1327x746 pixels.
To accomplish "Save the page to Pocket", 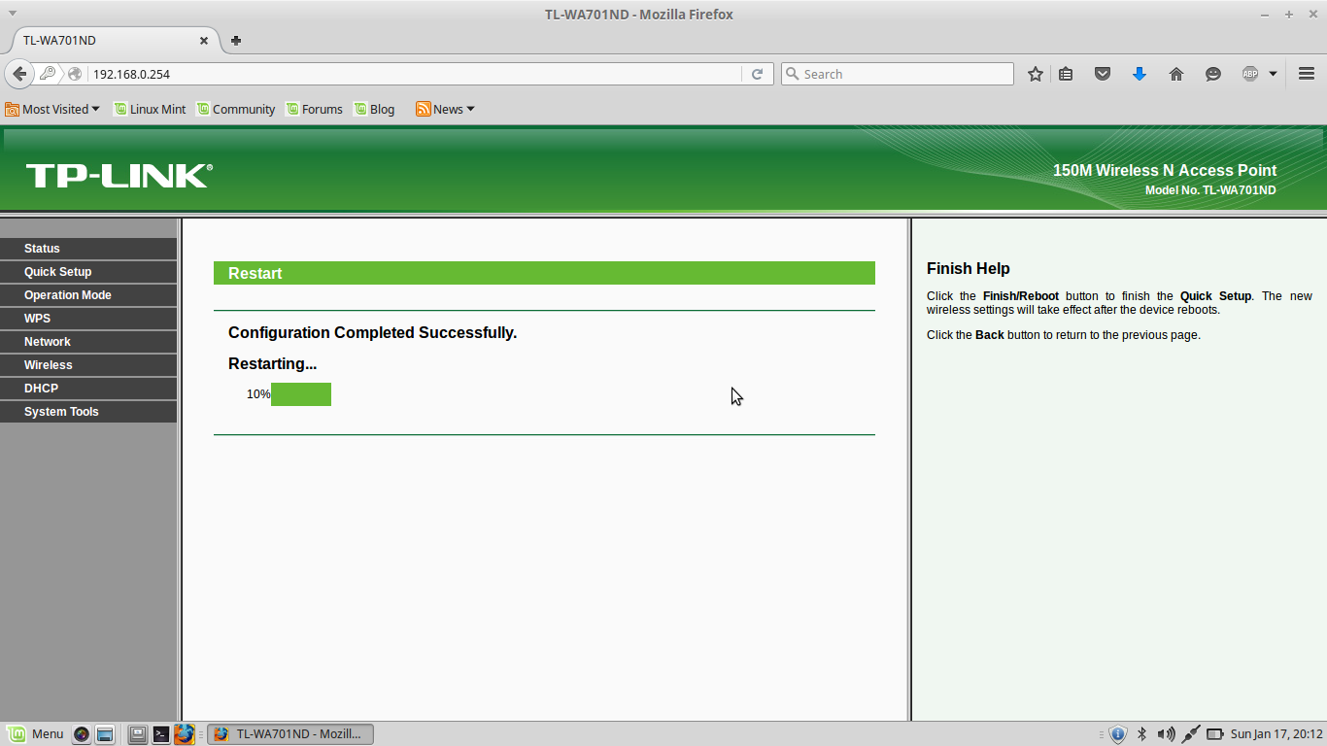I will point(1102,73).
